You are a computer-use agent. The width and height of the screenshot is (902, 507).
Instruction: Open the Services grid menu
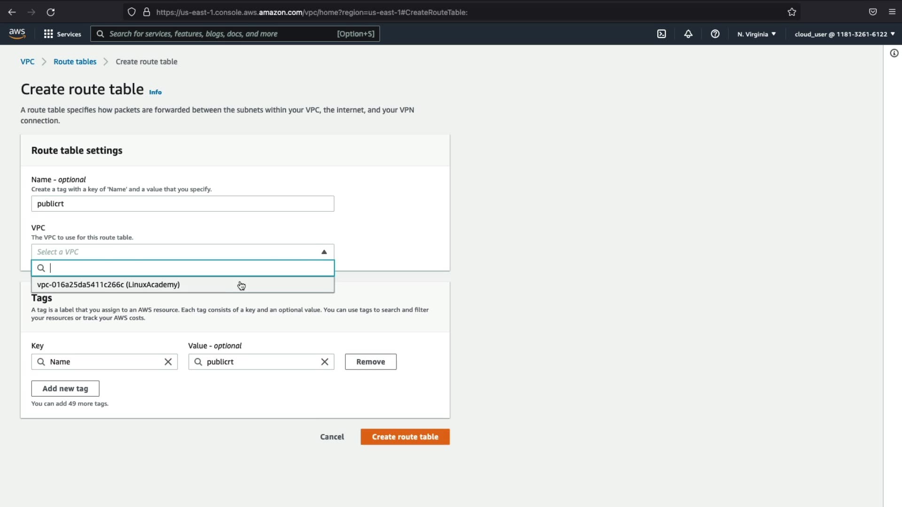[62, 34]
